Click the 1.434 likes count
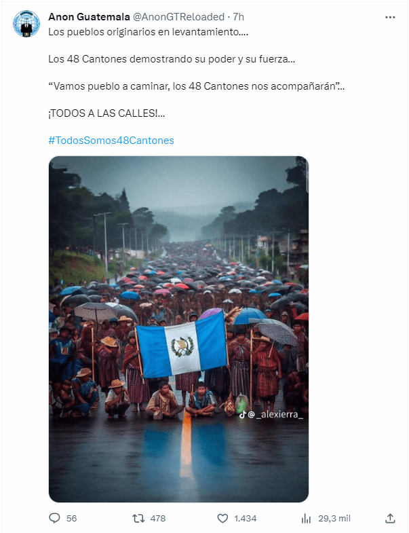 click(246, 518)
